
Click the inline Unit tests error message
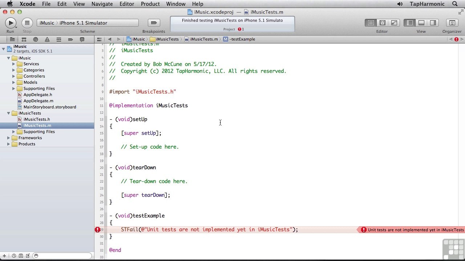tap(412, 230)
